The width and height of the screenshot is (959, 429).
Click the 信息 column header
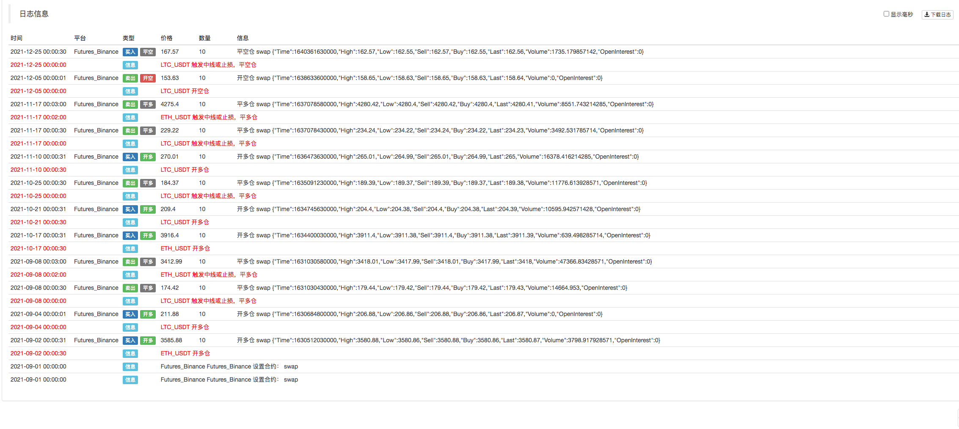243,38
